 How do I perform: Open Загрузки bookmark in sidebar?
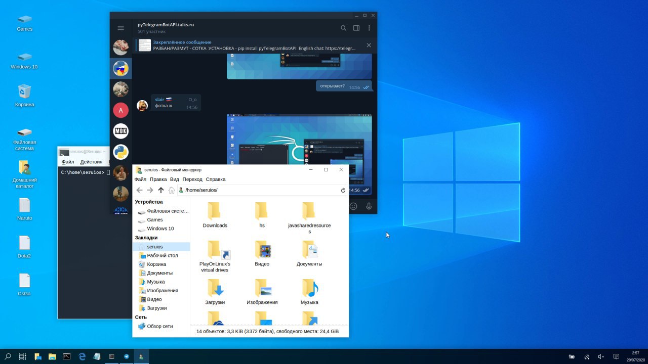click(x=161, y=308)
